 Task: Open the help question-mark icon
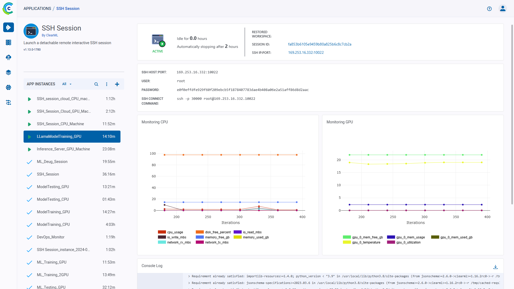(489, 9)
